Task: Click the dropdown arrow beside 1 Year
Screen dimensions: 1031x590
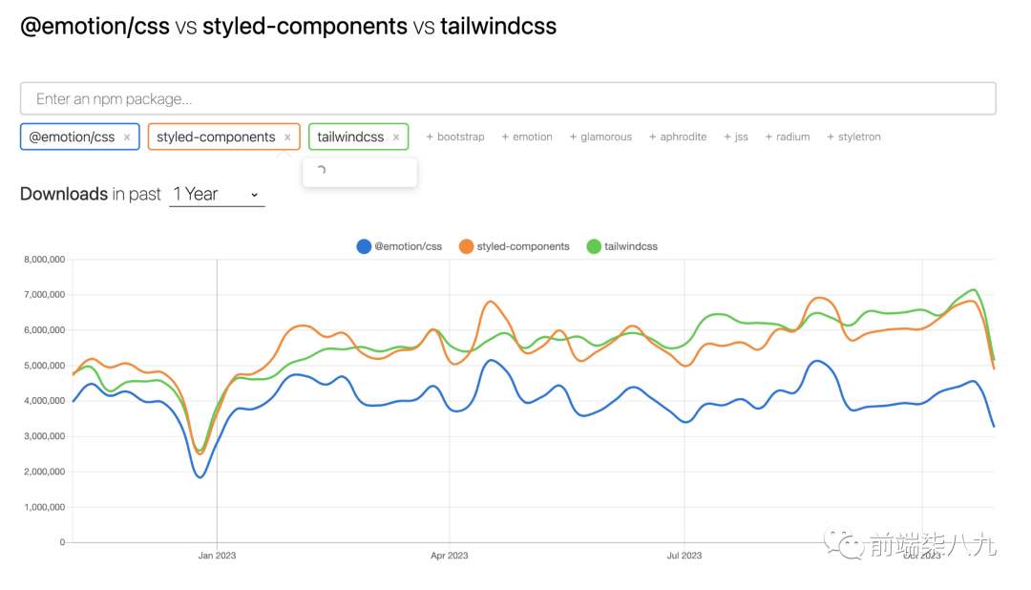Action: point(255,195)
